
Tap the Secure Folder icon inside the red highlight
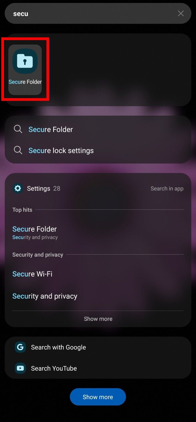[x=25, y=61]
